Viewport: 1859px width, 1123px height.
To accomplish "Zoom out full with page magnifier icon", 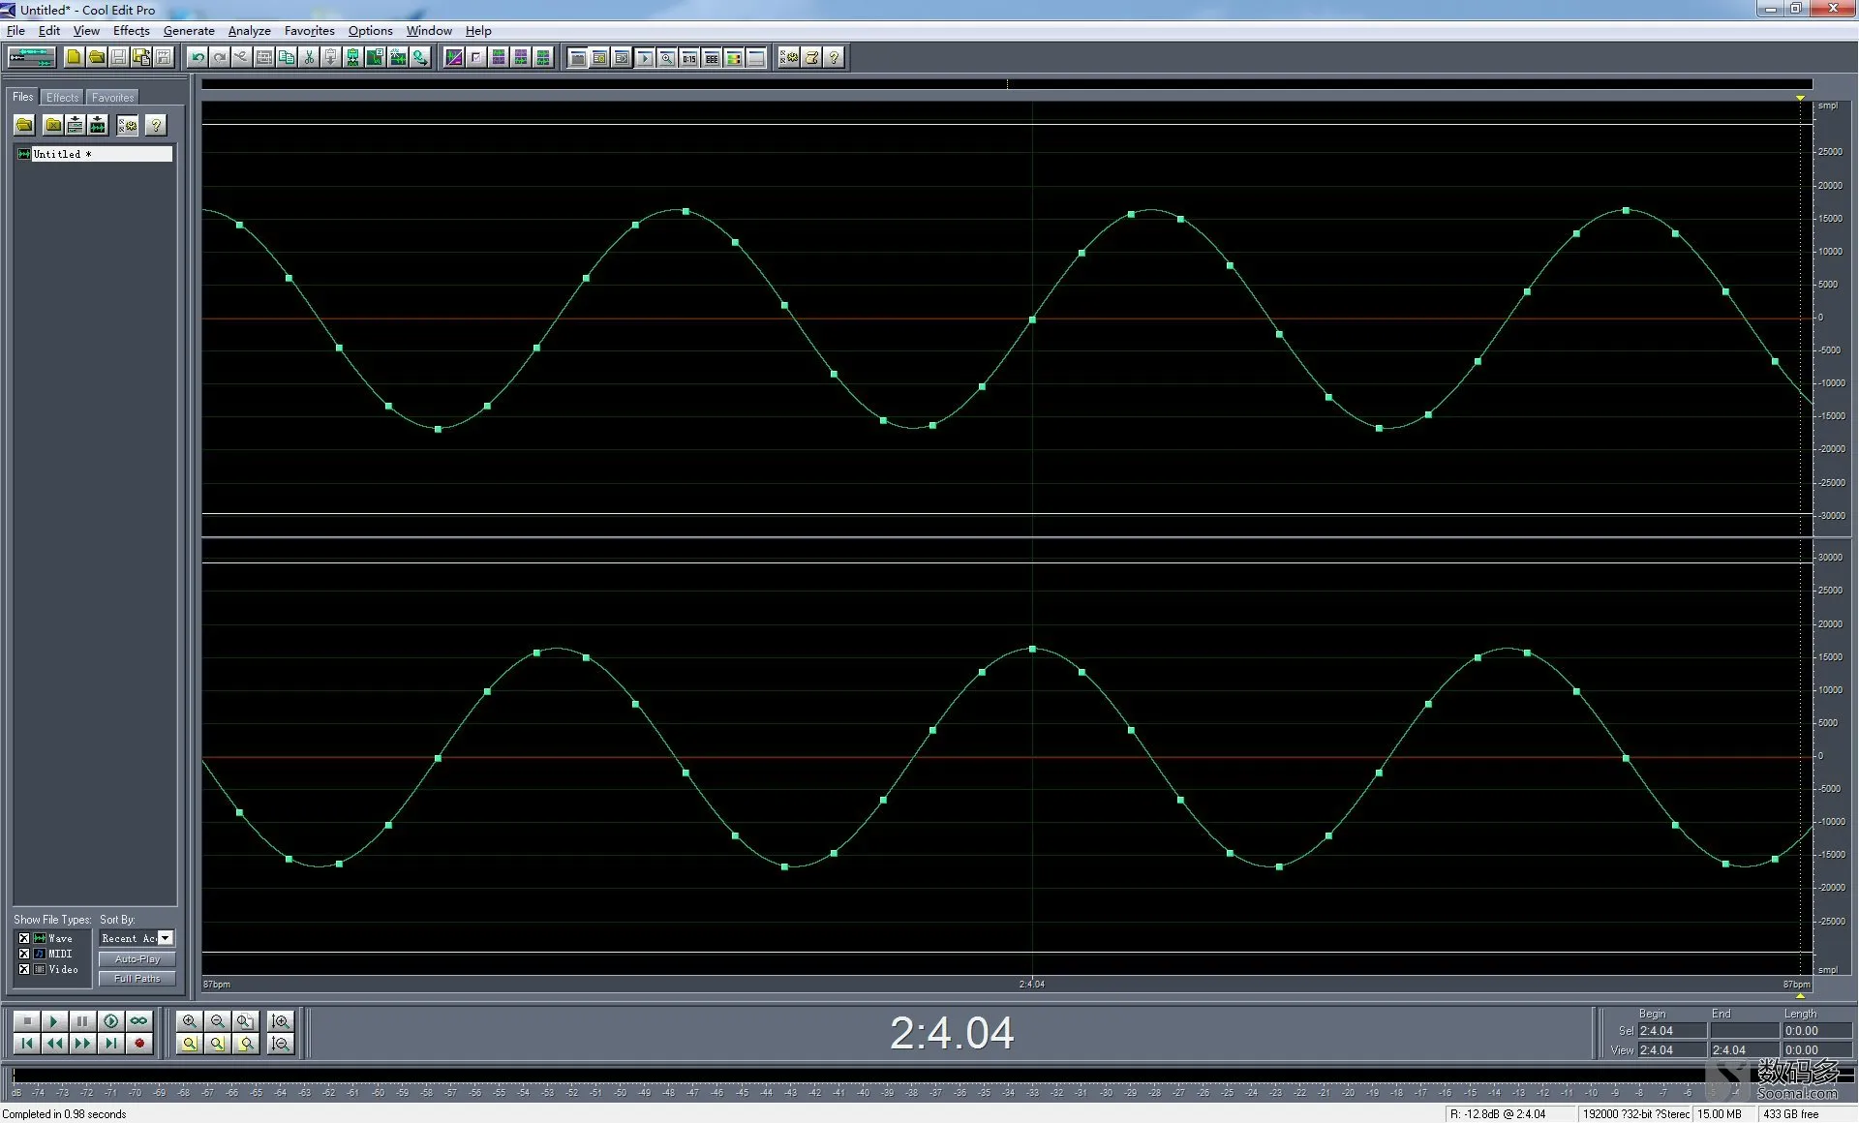I will click(246, 1021).
